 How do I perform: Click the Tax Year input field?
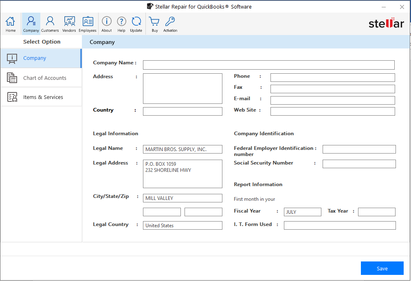pos(377,212)
